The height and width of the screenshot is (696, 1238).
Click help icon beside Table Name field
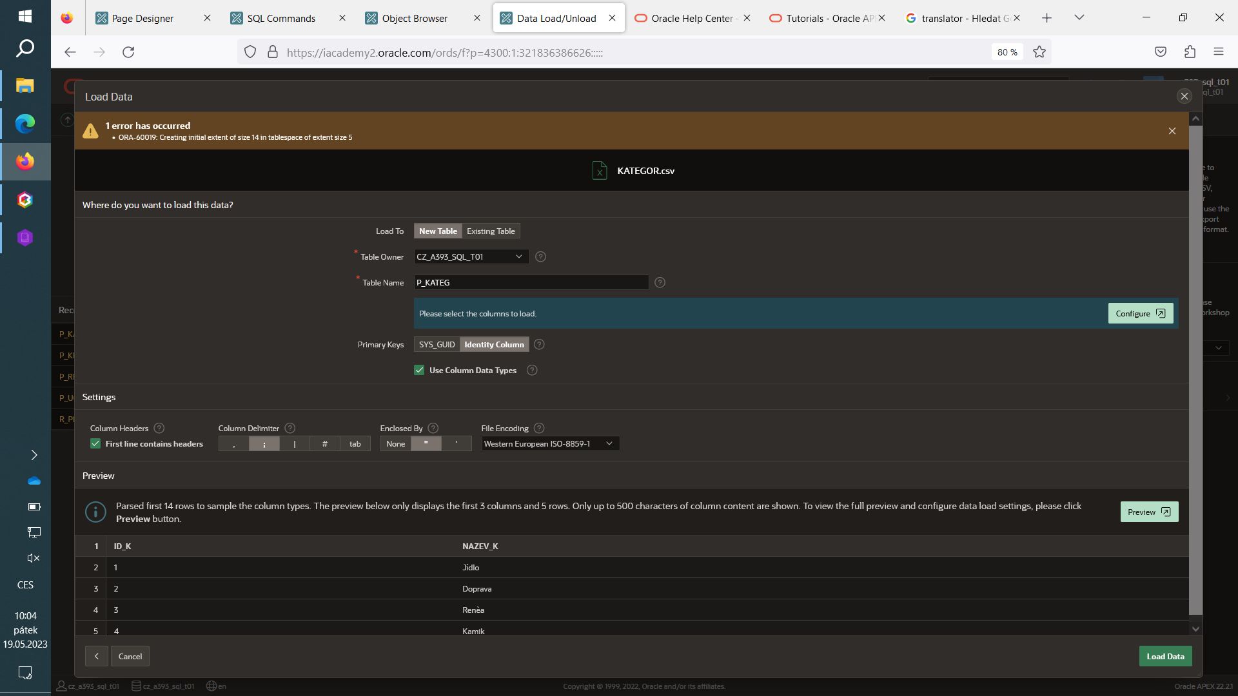pyautogui.click(x=660, y=282)
